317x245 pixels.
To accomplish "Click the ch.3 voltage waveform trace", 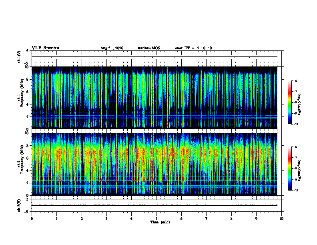I will (x=154, y=205).
